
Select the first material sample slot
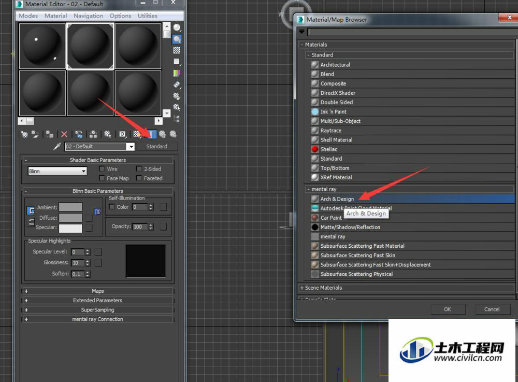pos(42,46)
